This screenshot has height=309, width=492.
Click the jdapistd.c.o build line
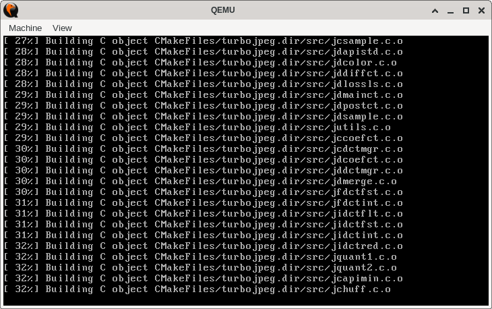pyautogui.click(x=204, y=52)
